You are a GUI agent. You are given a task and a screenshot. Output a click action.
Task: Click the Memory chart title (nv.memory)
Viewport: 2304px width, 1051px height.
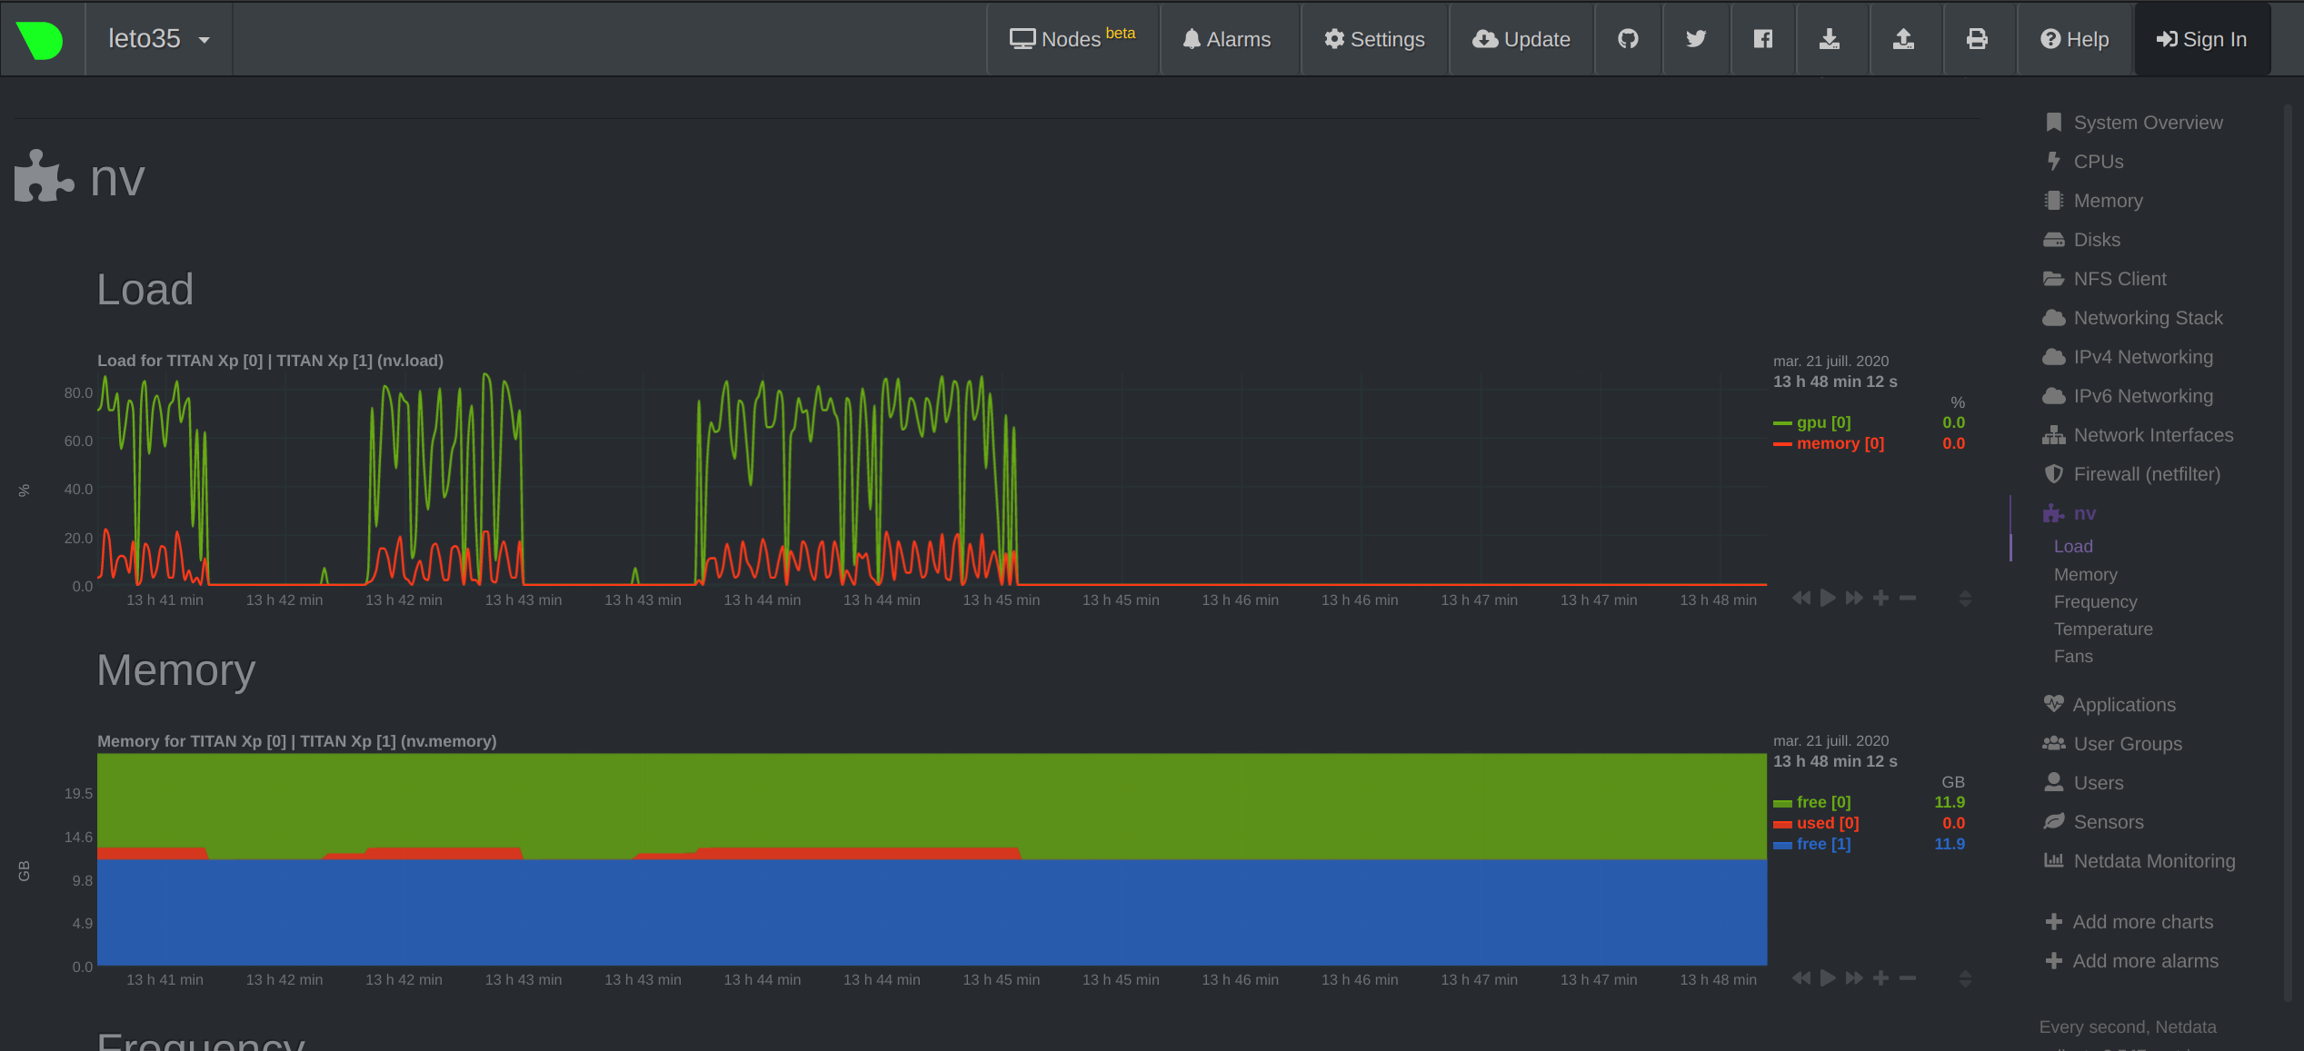(x=296, y=741)
